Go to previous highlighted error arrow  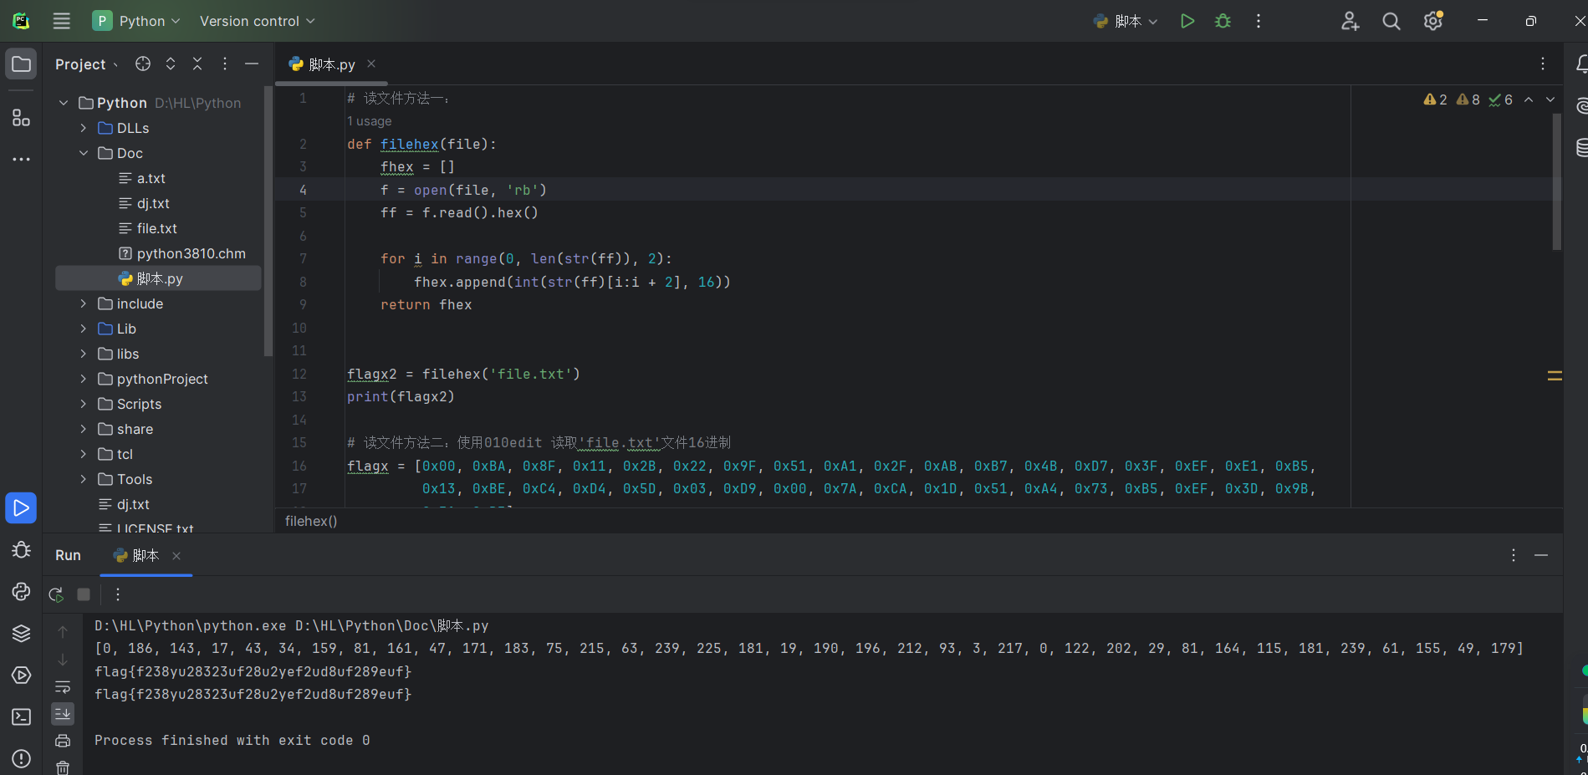1529,99
